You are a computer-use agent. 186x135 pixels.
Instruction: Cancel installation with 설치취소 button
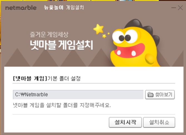pos(159,122)
